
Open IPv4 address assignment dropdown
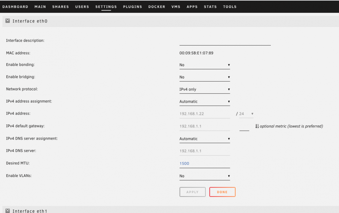coord(204,102)
